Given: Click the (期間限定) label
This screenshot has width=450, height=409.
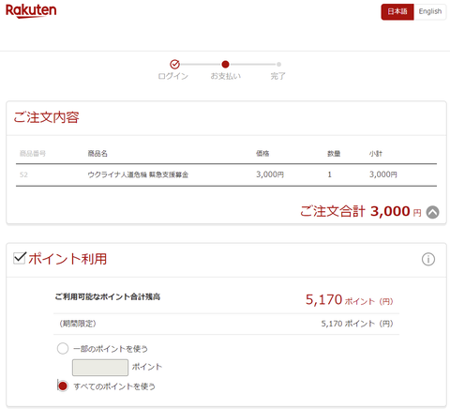Looking at the screenshot, I should point(78,324).
